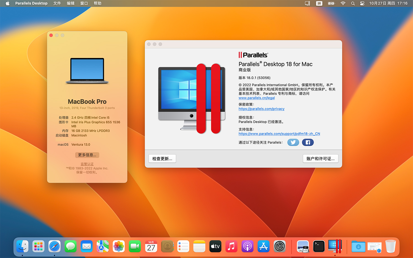Open Twitter link in Parallels about window
The height and width of the screenshot is (258, 413).
click(293, 142)
